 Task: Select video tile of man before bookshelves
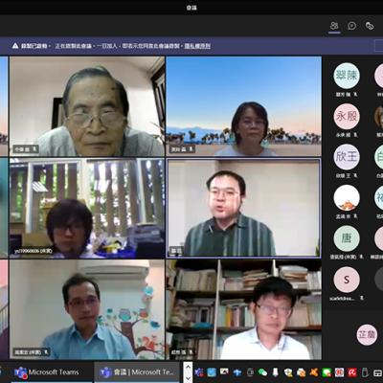coord(244,309)
